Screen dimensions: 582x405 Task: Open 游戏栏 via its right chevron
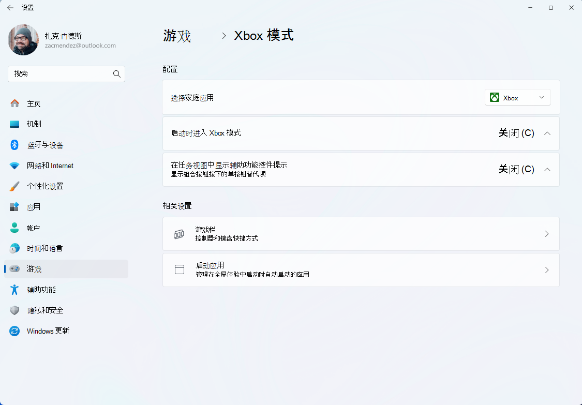pos(547,234)
